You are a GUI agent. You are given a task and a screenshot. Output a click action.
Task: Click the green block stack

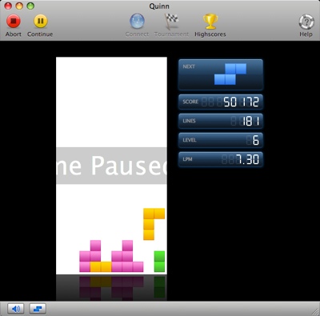(159, 262)
